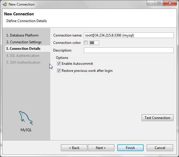Select step 4. SSL Authentication
This screenshot has height=157, width=179.
click(x=23, y=56)
